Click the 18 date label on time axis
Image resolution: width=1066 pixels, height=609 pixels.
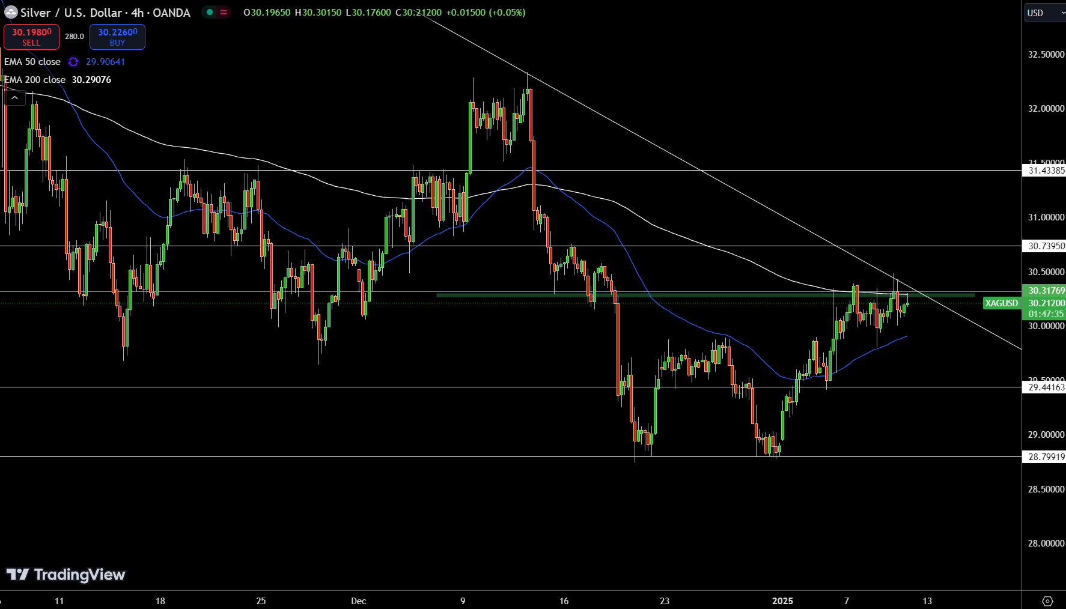160,601
